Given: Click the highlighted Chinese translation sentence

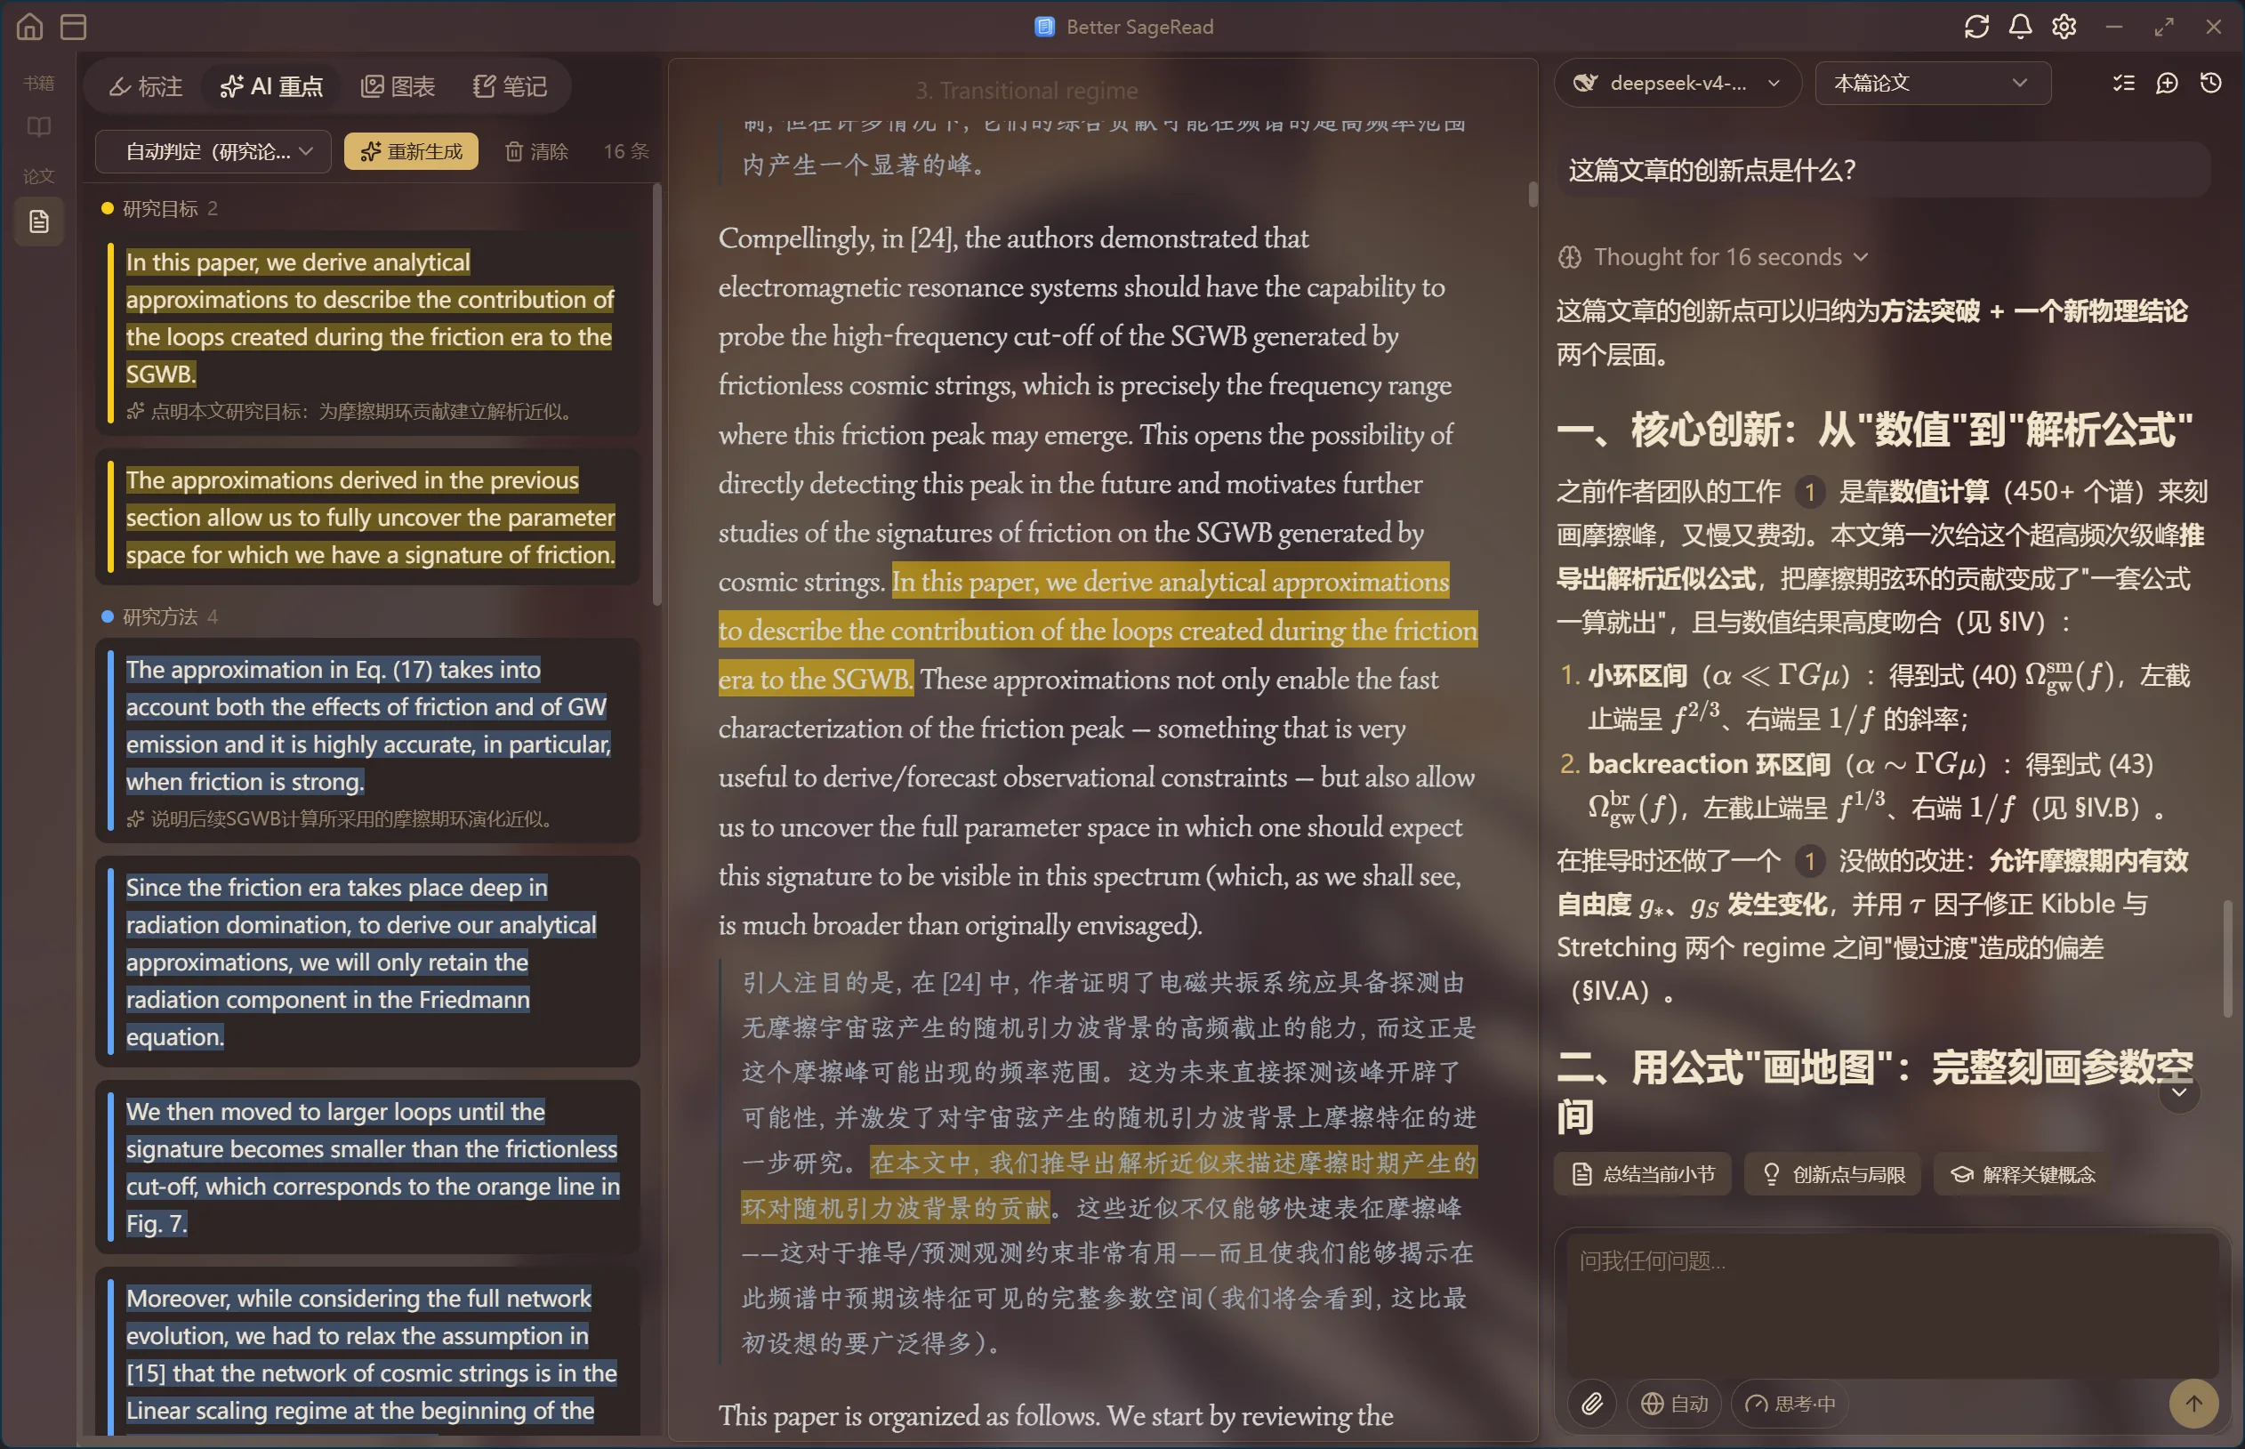Looking at the screenshot, I should (1108, 1186).
